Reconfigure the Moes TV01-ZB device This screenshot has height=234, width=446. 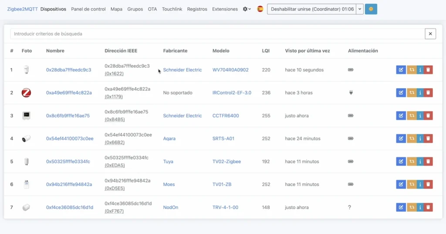(x=412, y=184)
